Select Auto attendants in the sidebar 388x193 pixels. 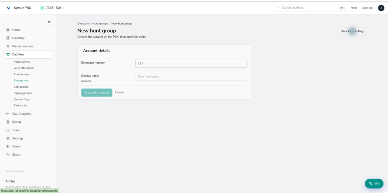point(24,68)
